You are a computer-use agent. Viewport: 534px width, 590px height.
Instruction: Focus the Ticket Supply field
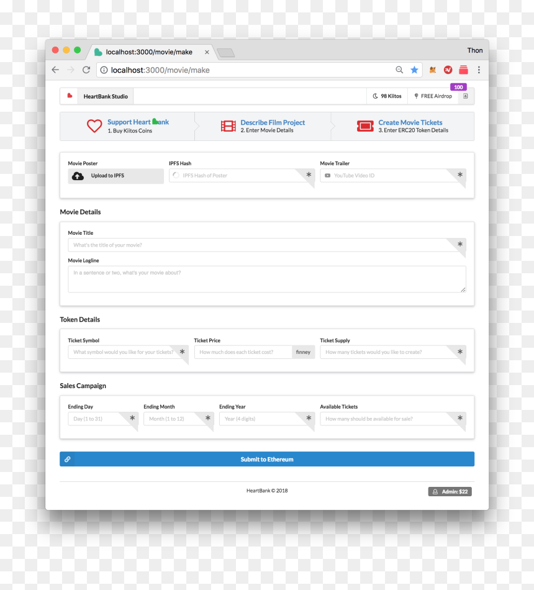(x=393, y=352)
